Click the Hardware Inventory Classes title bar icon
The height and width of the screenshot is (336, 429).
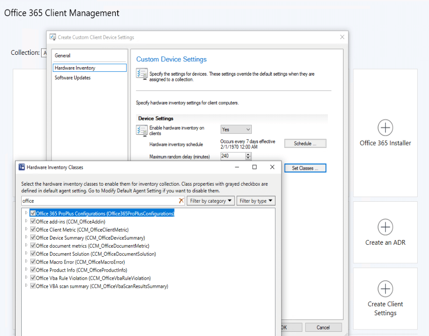tap(22, 167)
